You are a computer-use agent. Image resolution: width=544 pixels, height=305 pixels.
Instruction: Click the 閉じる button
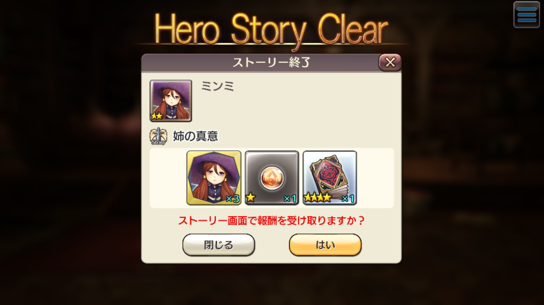(x=219, y=245)
